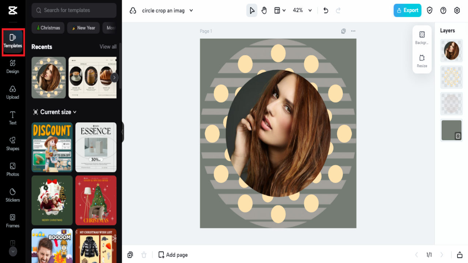The image size is (468, 263).
Task: Open the layout view dropdown
Action: (280, 11)
